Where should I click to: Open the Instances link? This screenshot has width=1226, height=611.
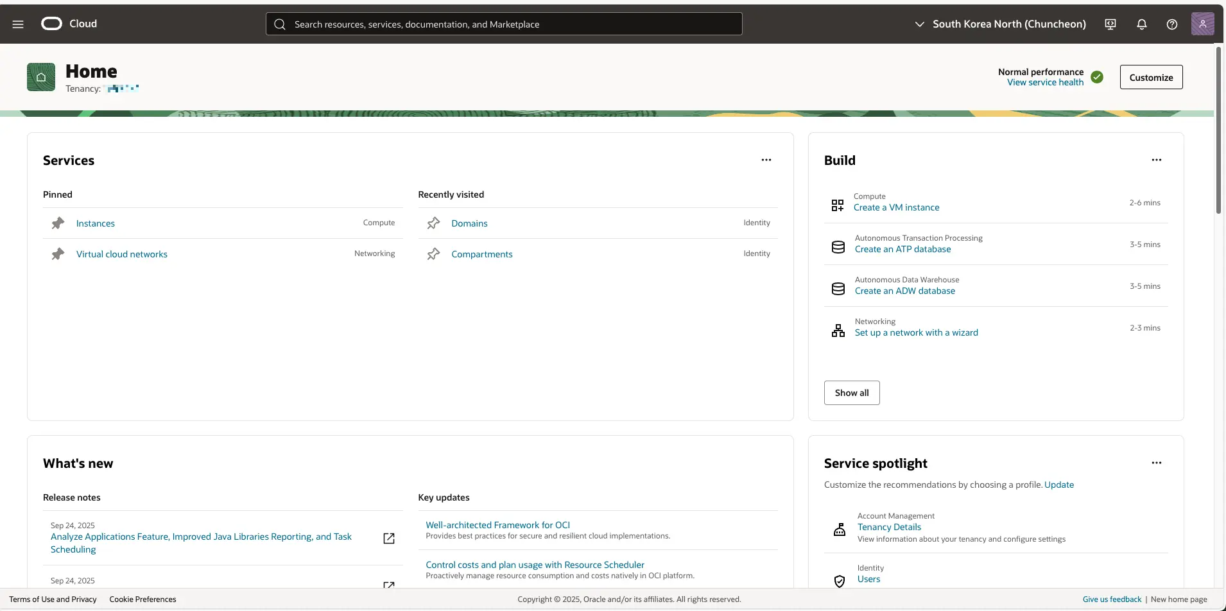(96, 223)
